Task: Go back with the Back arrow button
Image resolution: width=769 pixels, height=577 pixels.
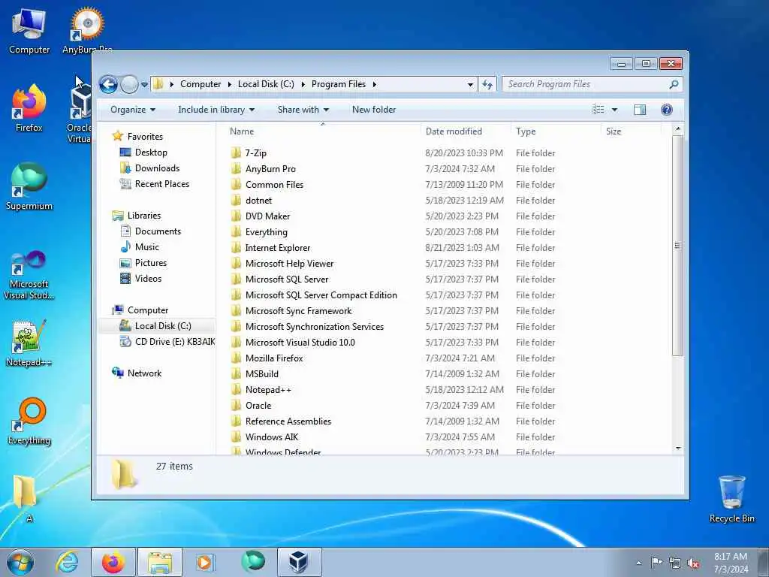Action: click(108, 84)
